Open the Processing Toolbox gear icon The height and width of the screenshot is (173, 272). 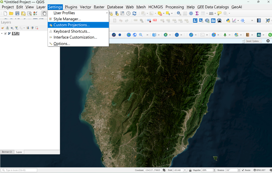[x=191, y=13]
